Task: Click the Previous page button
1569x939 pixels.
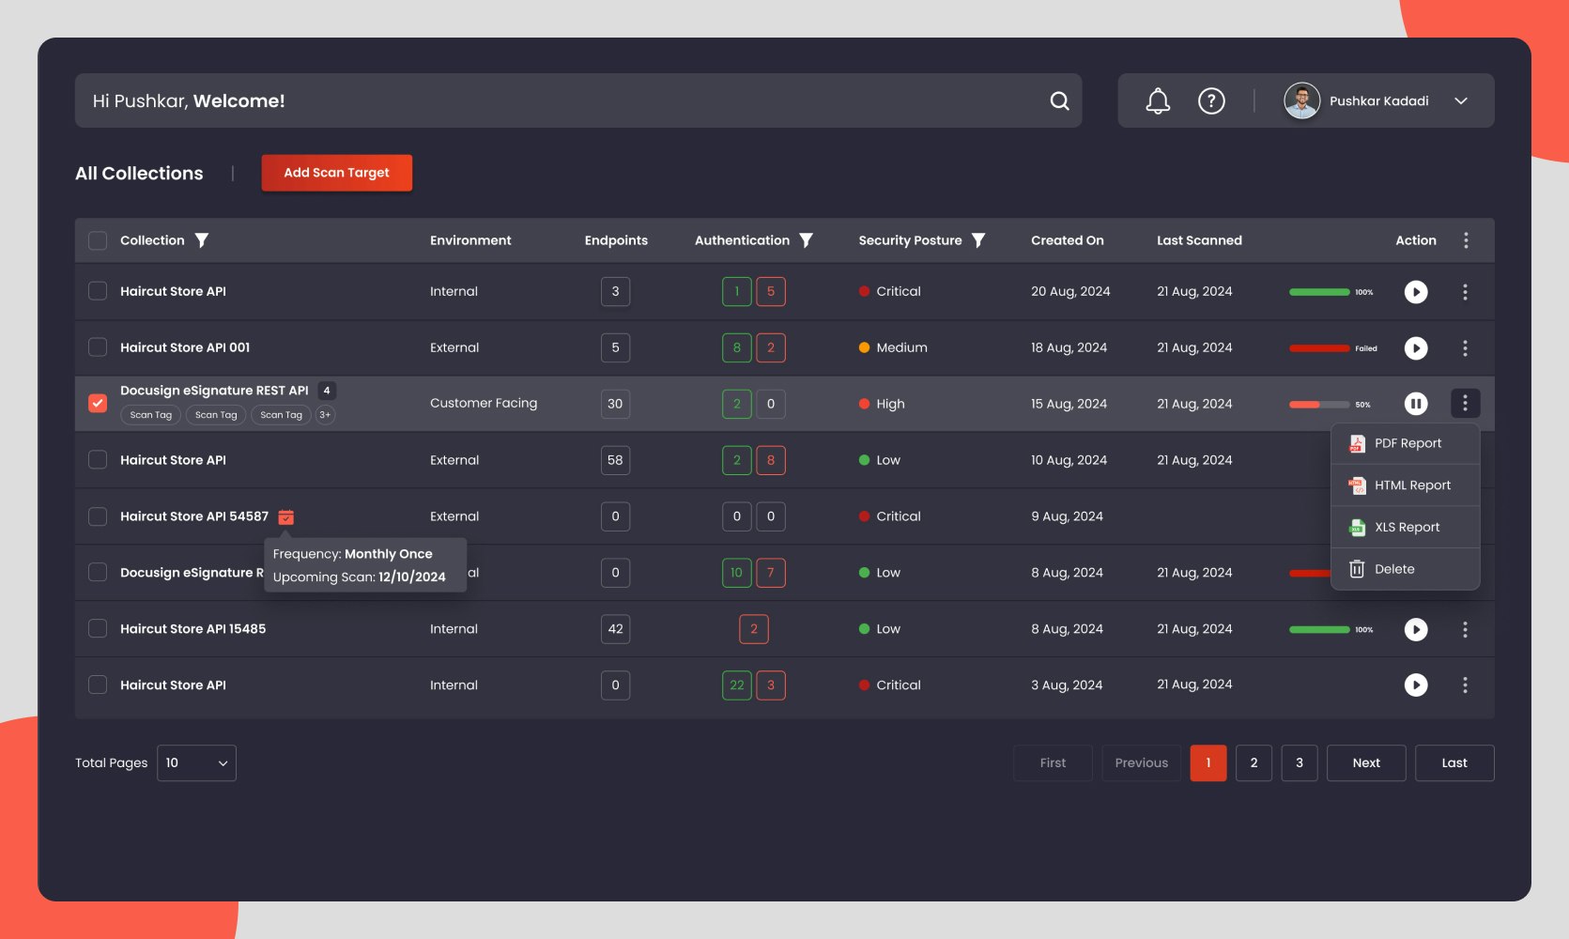Action: tap(1142, 762)
